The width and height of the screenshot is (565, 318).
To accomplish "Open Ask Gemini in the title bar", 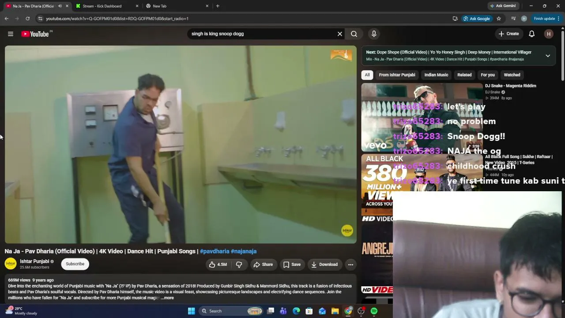I will click(503, 6).
